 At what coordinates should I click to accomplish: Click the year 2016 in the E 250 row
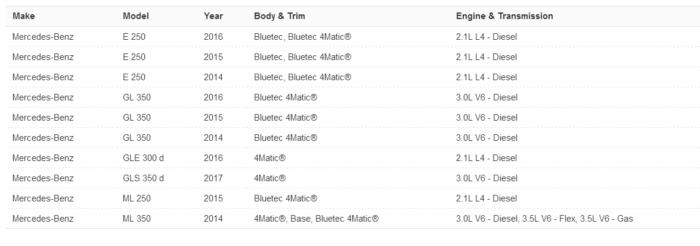click(x=213, y=37)
